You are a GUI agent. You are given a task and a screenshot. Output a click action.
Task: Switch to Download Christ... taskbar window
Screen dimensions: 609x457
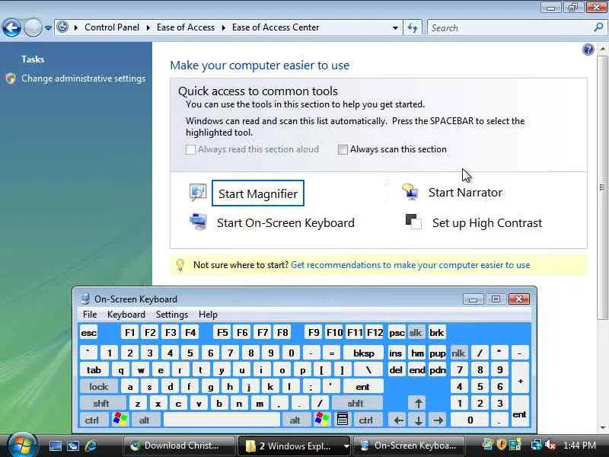coord(179,446)
